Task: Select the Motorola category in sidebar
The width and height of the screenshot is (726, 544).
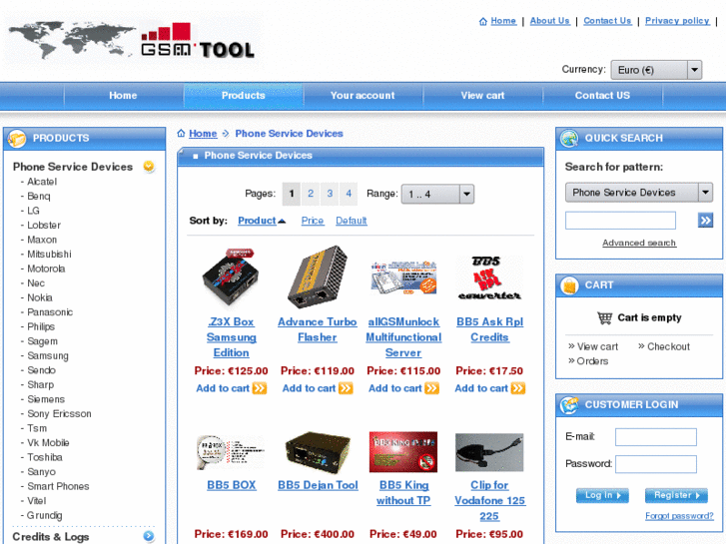Action: click(x=46, y=269)
